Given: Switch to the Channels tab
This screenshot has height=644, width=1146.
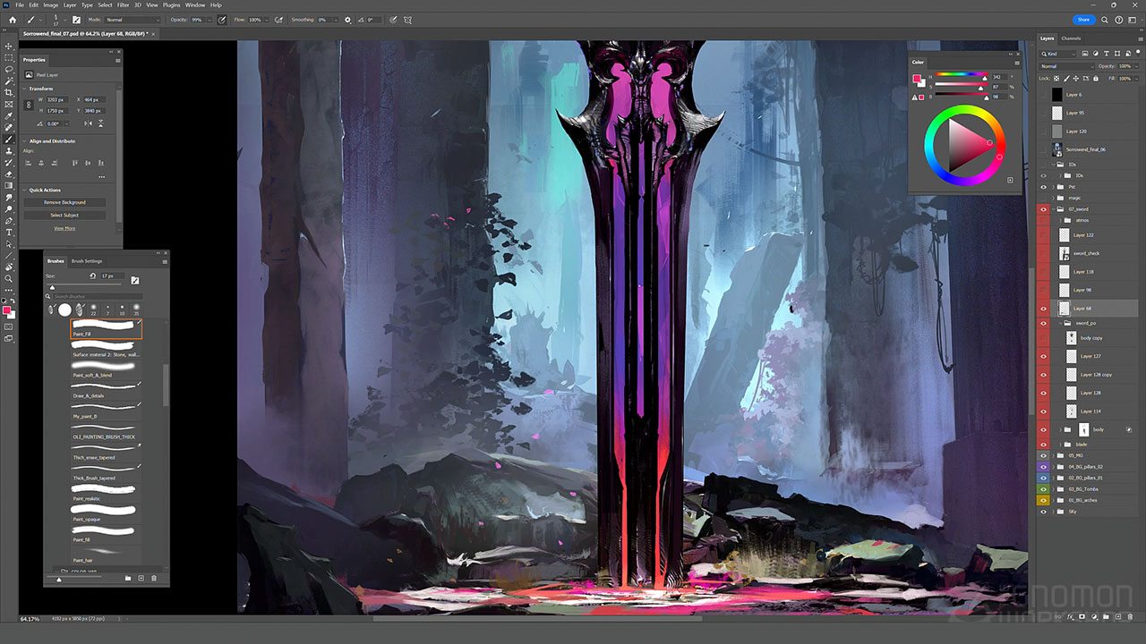Looking at the screenshot, I should coord(1071,38).
